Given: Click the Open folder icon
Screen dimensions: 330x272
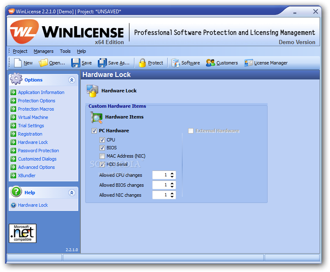Looking at the screenshot, I should 43,63.
